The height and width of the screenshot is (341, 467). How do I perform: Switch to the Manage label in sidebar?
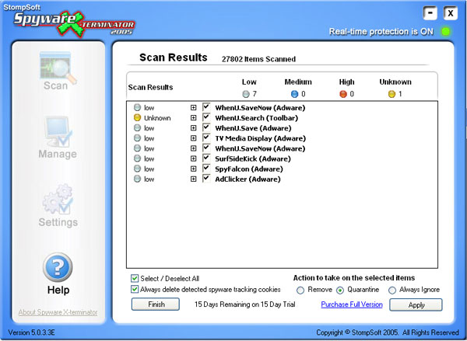58,154
